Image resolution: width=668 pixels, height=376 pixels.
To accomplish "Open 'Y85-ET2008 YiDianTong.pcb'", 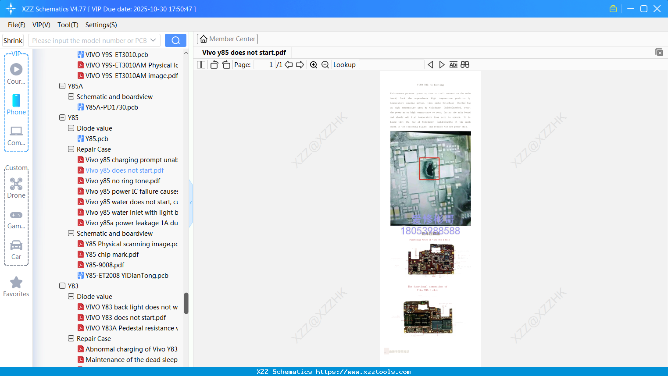I will point(127,275).
